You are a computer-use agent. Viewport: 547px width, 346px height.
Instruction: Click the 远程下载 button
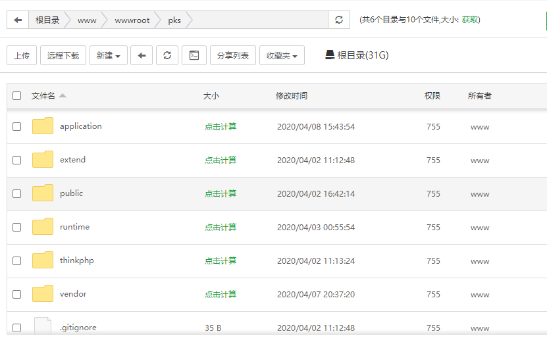(63, 55)
